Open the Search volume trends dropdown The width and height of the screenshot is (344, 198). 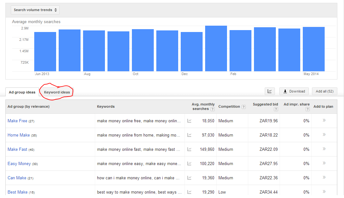click(x=35, y=10)
